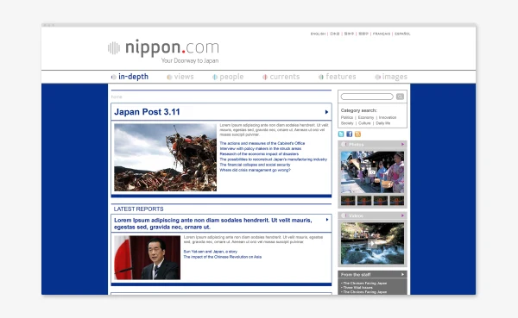This screenshot has height=318, width=518.
Task: Open the currents section
Action: 284,77
